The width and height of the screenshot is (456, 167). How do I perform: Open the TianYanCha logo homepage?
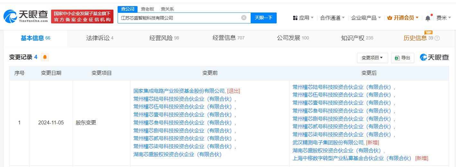click(x=26, y=16)
